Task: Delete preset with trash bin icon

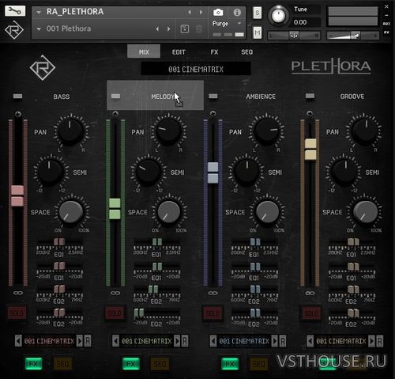Action: [199, 29]
